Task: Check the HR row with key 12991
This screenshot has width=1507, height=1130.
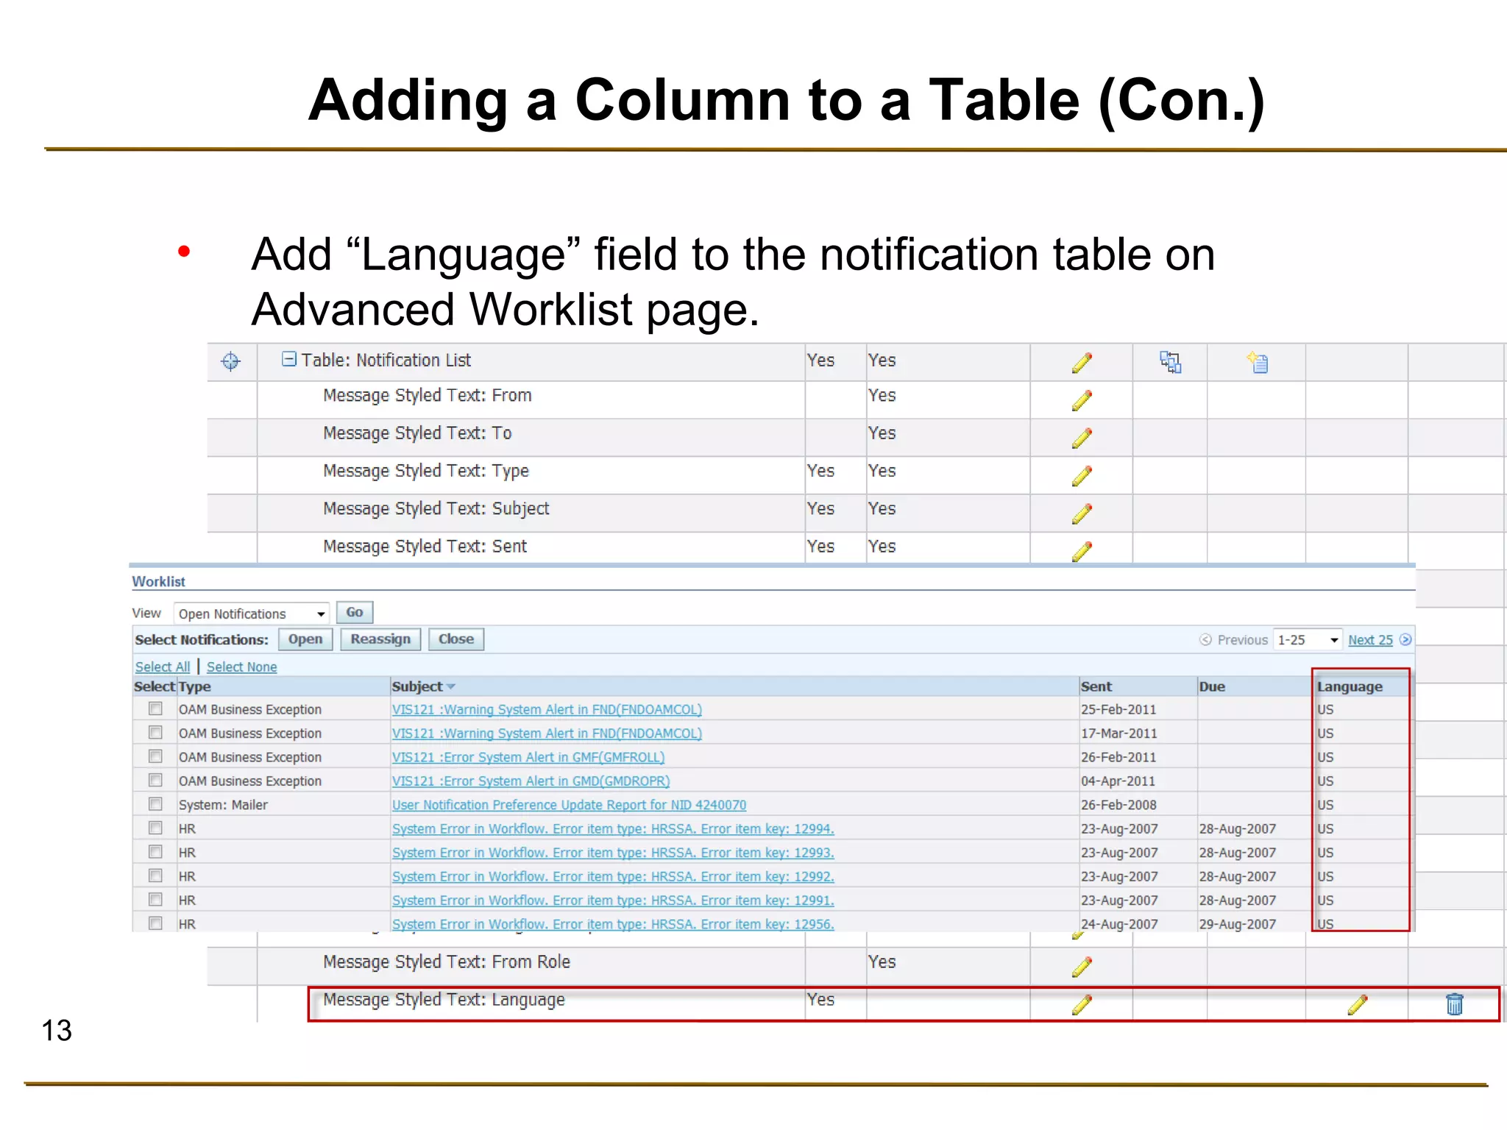Action: [x=155, y=899]
